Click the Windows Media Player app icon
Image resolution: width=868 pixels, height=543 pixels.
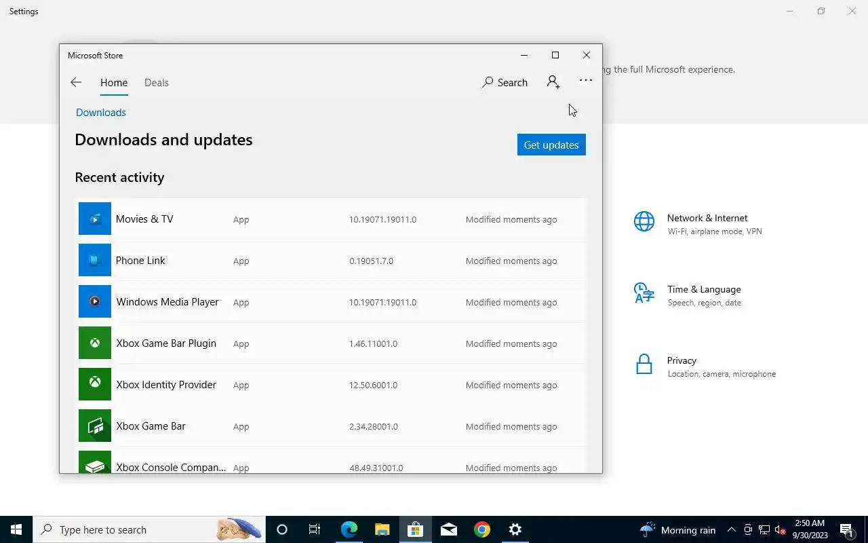click(x=95, y=301)
